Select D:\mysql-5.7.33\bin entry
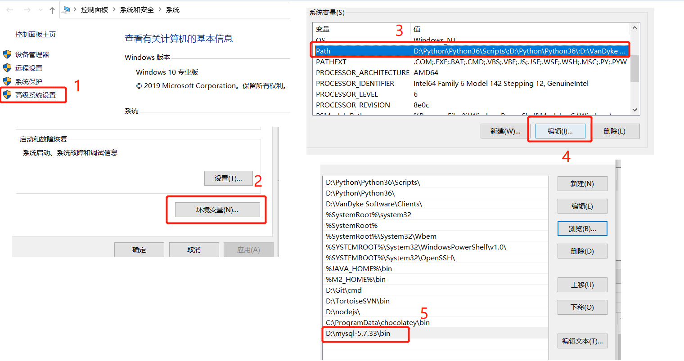 click(x=436, y=333)
